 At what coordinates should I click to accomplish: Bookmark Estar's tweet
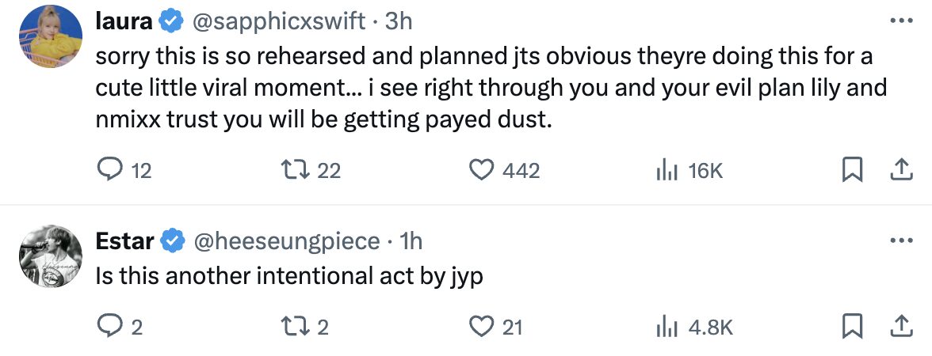click(852, 326)
